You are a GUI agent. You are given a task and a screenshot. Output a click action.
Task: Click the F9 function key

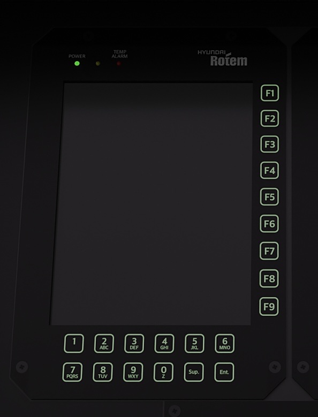tap(269, 307)
